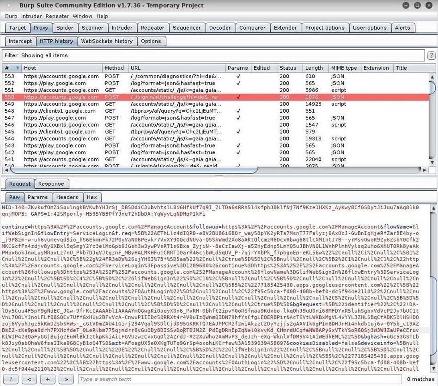
Task: Click the search help '?' button
Action: tap(11, 379)
